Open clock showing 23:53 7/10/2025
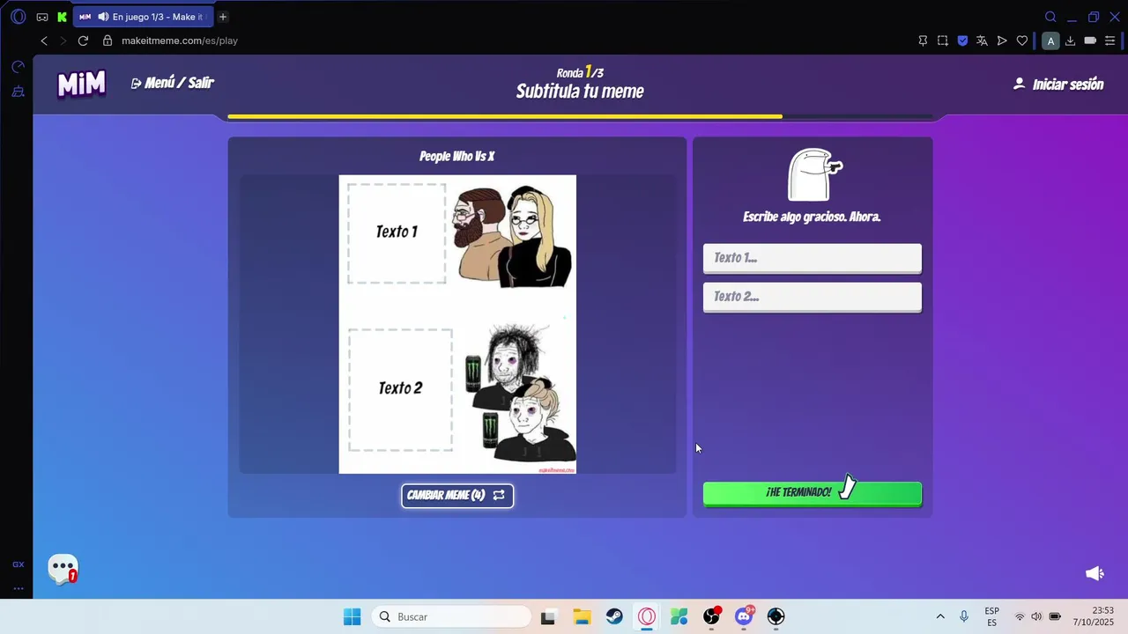This screenshot has width=1128, height=634. click(x=1093, y=616)
